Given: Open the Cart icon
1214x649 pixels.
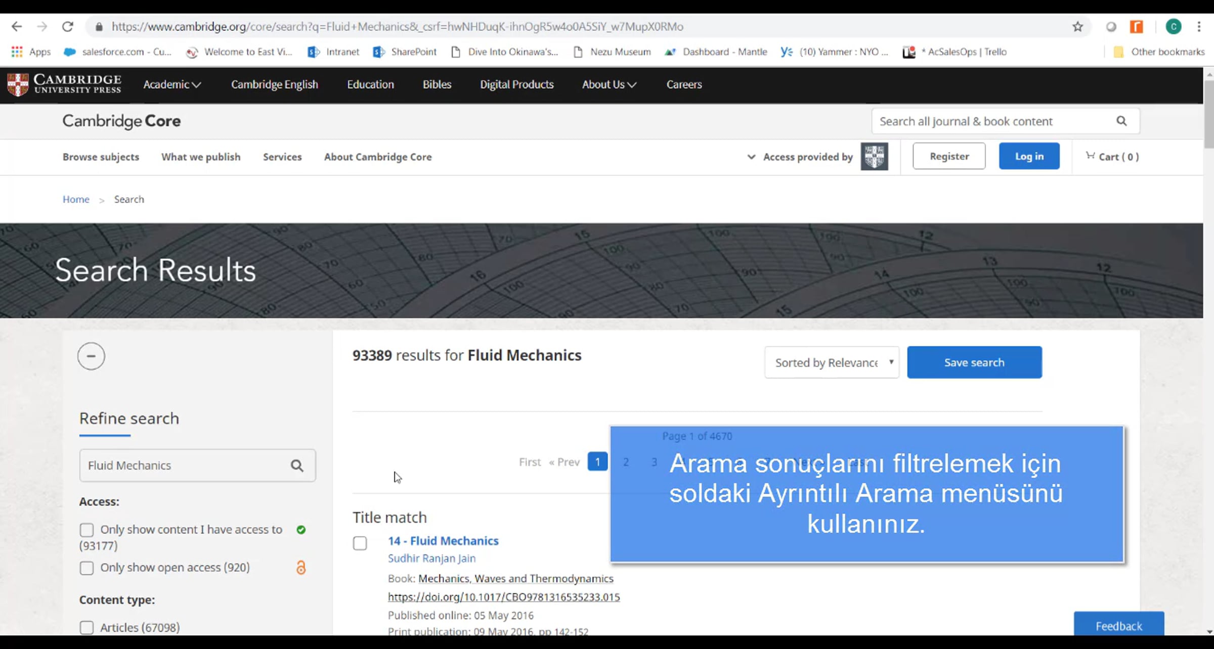Looking at the screenshot, I should (x=1090, y=156).
